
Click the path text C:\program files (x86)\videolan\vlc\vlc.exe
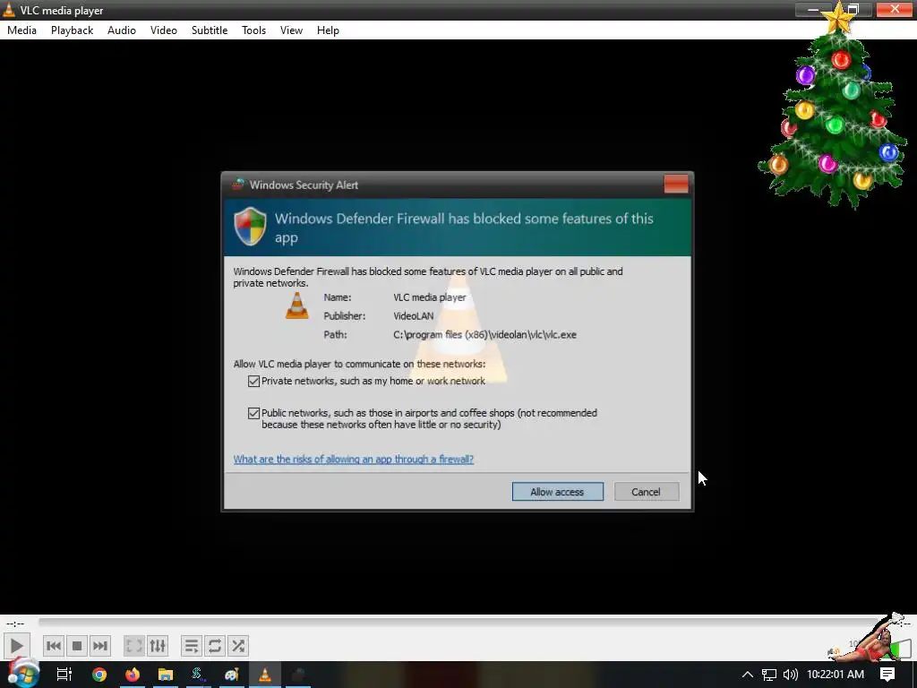pyautogui.click(x=484, y=335)
